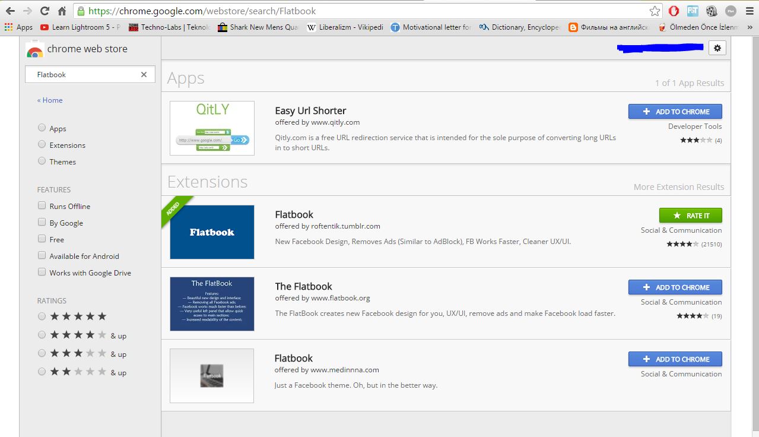Tick the Works with Google Drive checkbox
The height and width of the screenshot is (437, 759).
[x=42, y=272]
